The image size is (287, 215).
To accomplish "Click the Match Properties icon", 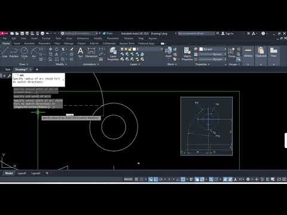I will pos(187,54).
